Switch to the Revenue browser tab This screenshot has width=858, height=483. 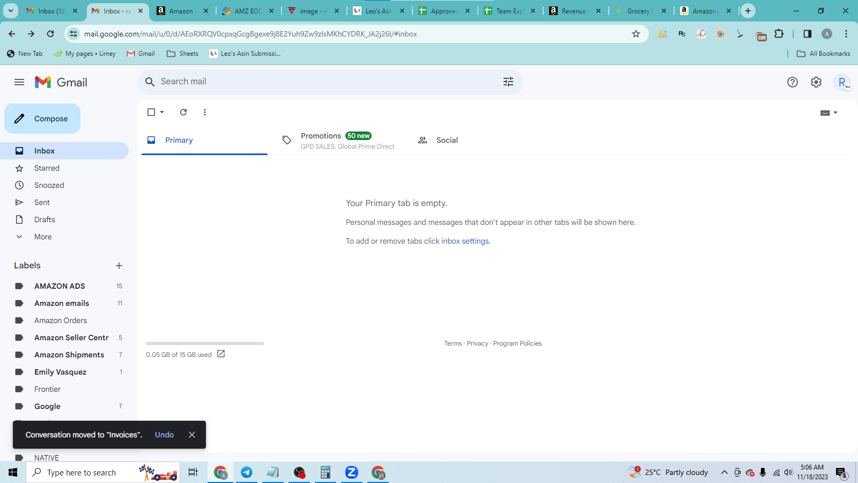click(574, 11)
